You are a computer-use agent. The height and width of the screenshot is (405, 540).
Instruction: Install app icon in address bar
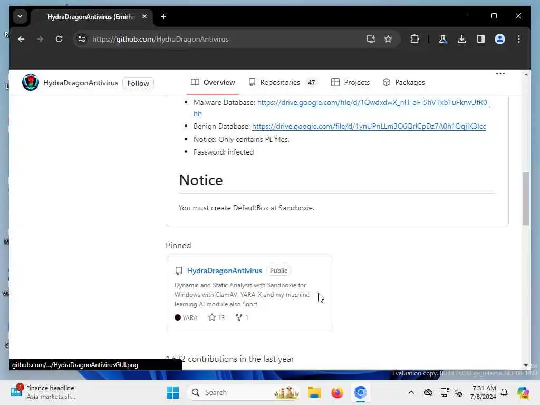click(x=371, y=39)
